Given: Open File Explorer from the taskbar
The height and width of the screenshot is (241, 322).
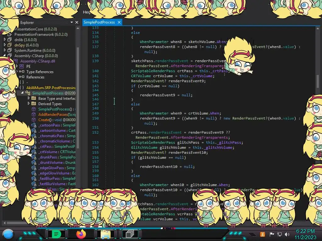Looking at the screenshot, I should click(106, 234).
